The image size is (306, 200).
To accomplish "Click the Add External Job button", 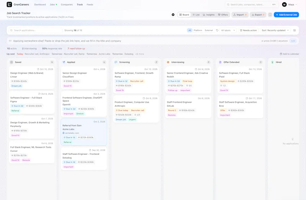I will 286,15.
